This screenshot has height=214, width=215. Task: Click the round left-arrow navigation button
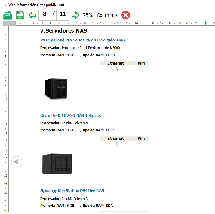[17, 162]
